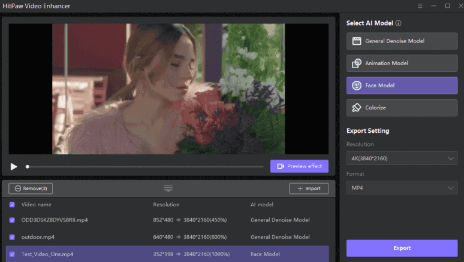Toggle the select-all Video name checkbox
Viewport: 464px width, 262px height.
tap(13, 205)
